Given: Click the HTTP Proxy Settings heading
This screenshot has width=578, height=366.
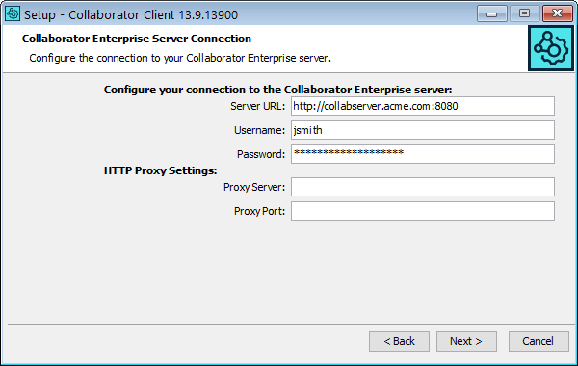Looking at the screenshot, I should [x=160, y=170].
